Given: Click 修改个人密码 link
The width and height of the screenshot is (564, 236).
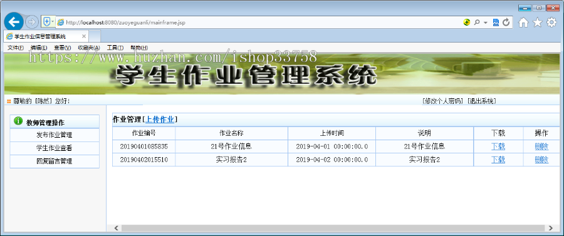Looking at the screenshot, I should (x=443, y=101).
